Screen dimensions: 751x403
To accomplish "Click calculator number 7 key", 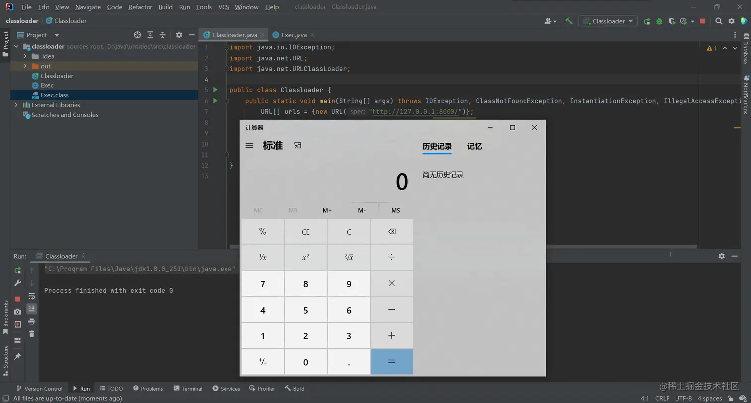I will point(263,284).
